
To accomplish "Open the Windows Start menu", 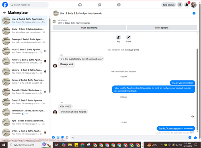I will click(4, 145).
